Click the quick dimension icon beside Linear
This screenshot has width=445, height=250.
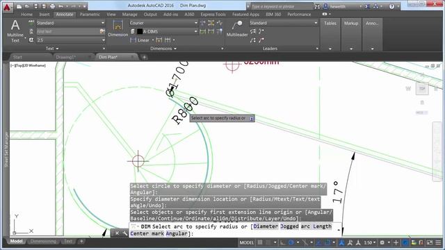click(x=159, y=40)
